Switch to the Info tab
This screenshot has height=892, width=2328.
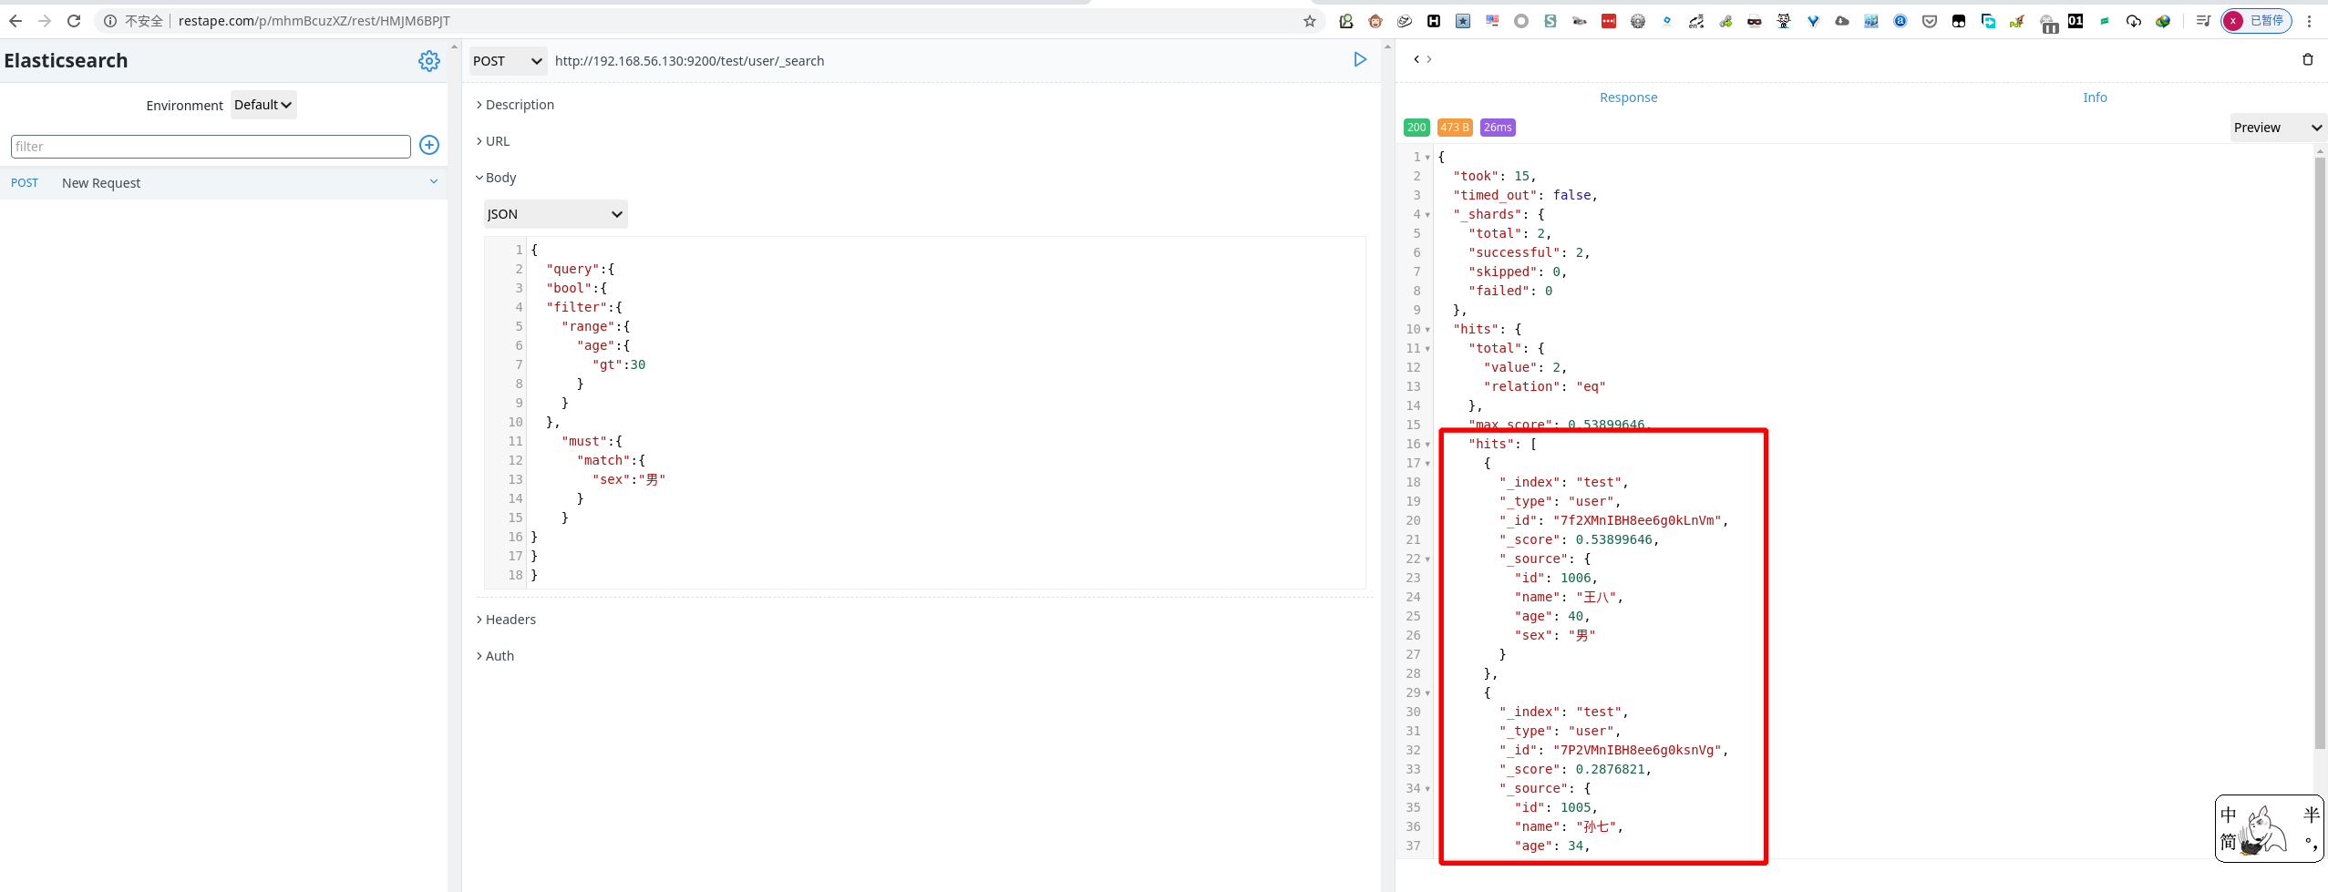click(2095, 97)
